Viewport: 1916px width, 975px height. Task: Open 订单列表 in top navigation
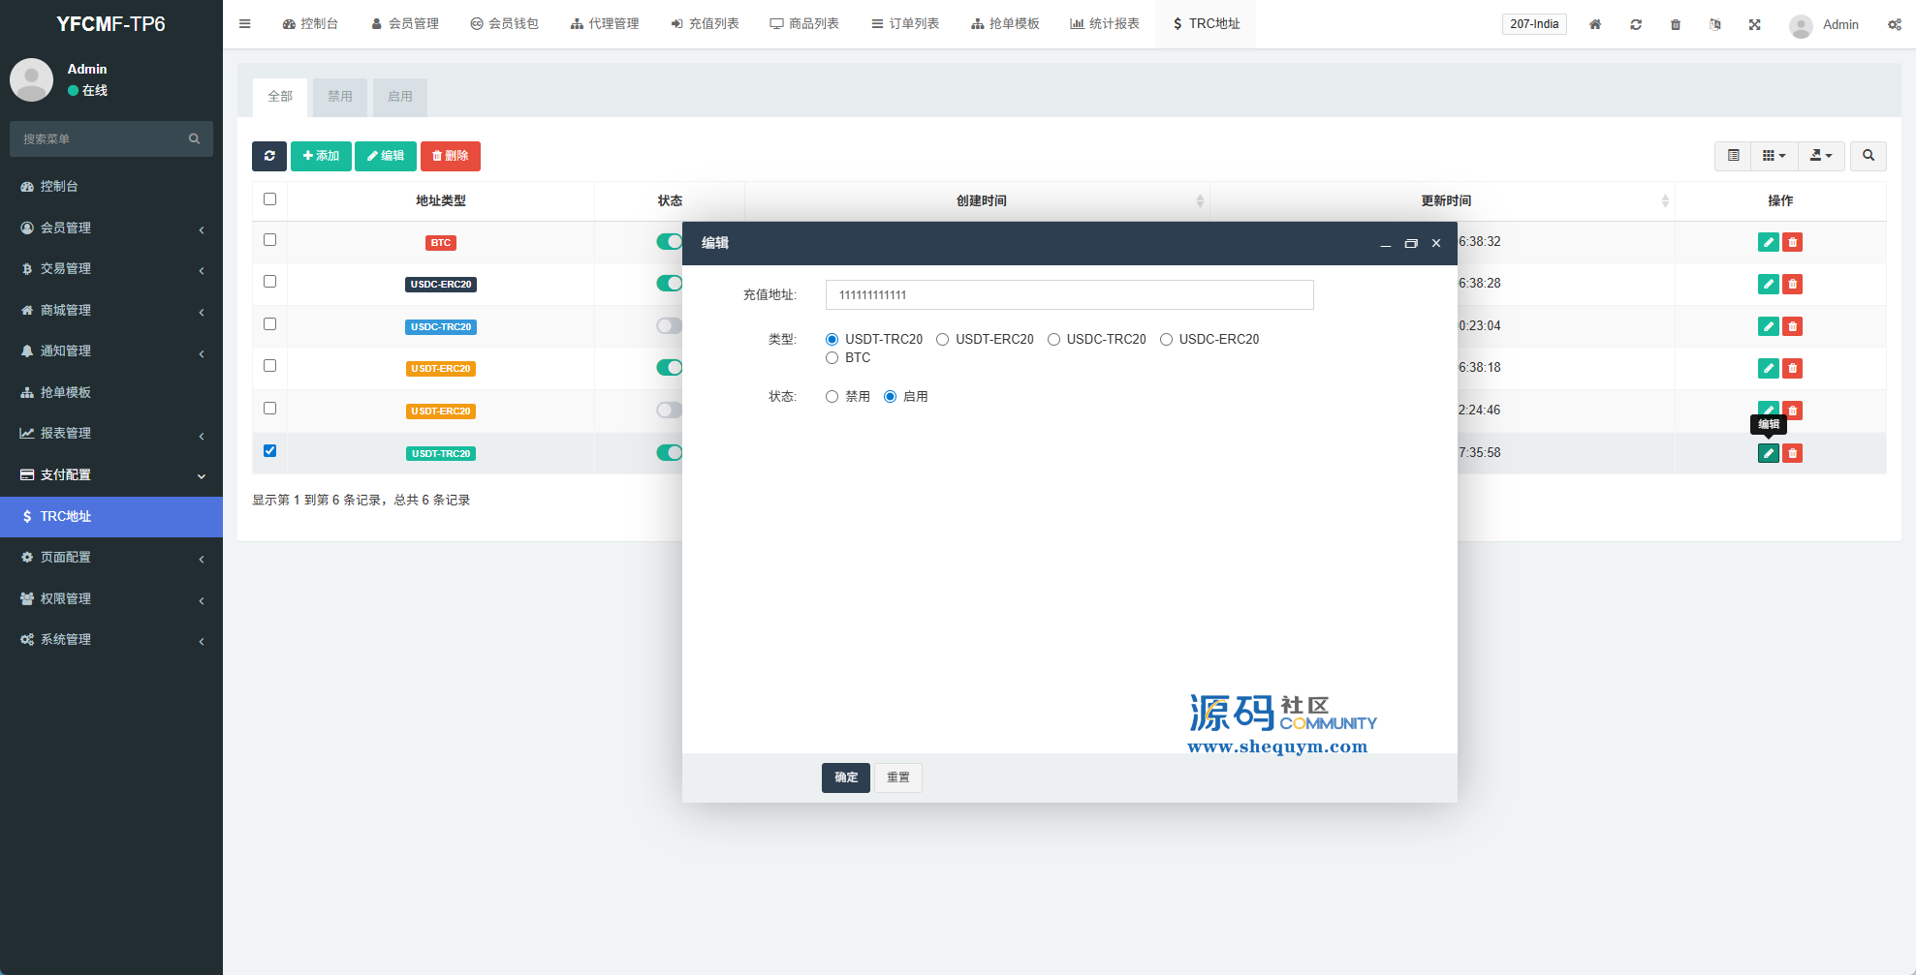[x=905, y=24]
